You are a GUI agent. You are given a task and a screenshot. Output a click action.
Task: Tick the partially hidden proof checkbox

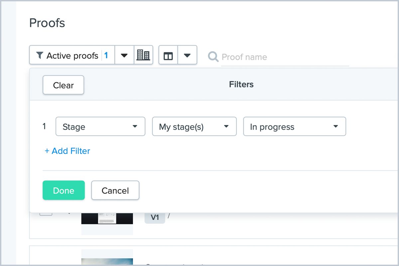pyautogui.click(x=46, y=214)
